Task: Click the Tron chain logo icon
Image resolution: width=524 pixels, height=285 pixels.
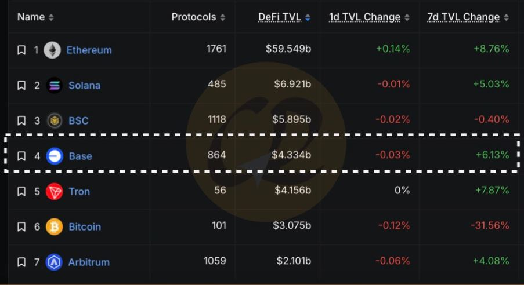Action: [55, 191]
